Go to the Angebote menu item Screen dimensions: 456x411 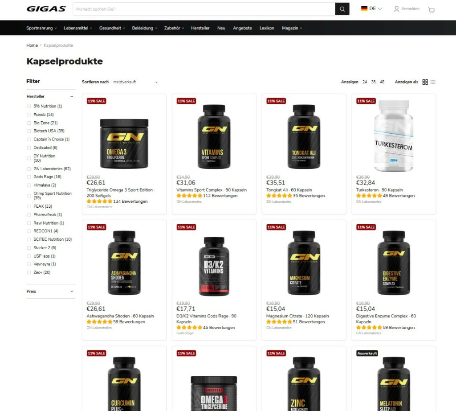click(242, 28)
